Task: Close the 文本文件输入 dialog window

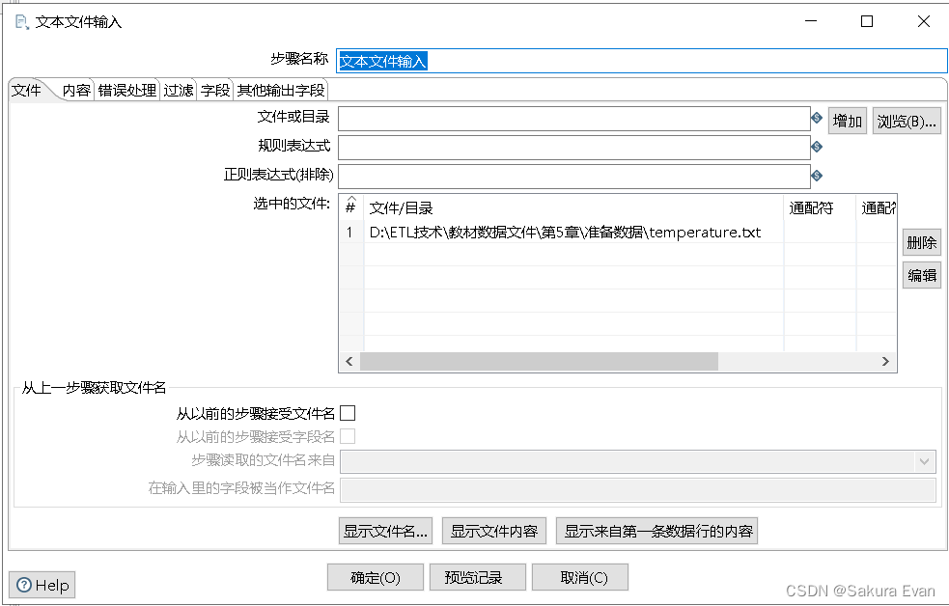Action: point(924,22)
